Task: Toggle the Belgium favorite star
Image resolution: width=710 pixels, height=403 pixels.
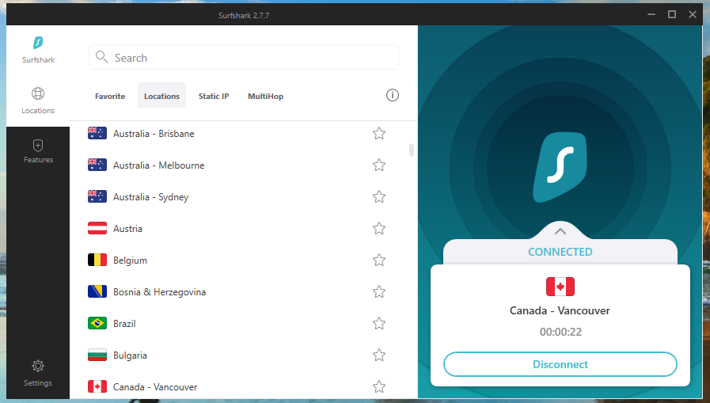Action: point(379,260)
